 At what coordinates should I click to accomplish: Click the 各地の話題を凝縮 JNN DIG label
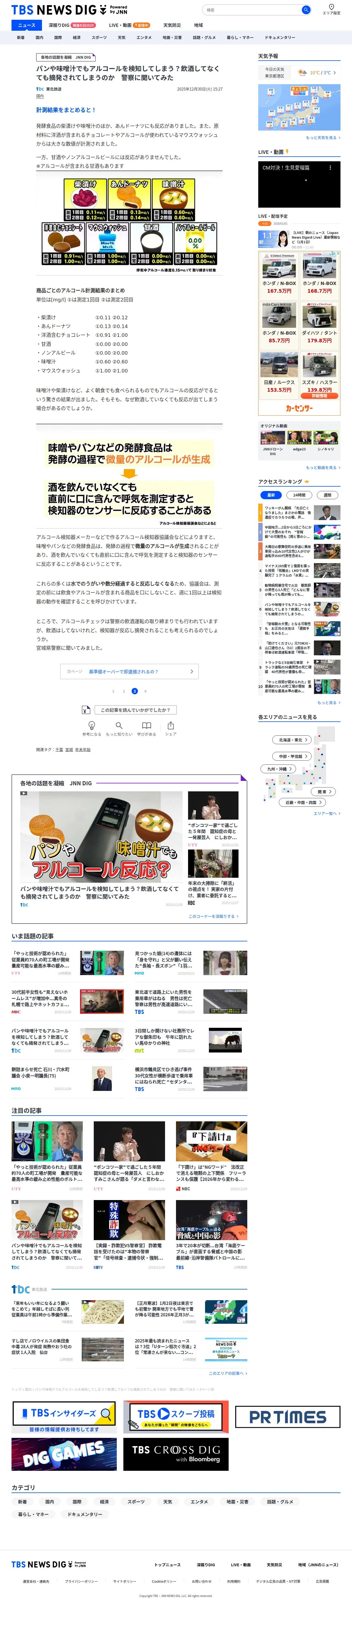66,57
